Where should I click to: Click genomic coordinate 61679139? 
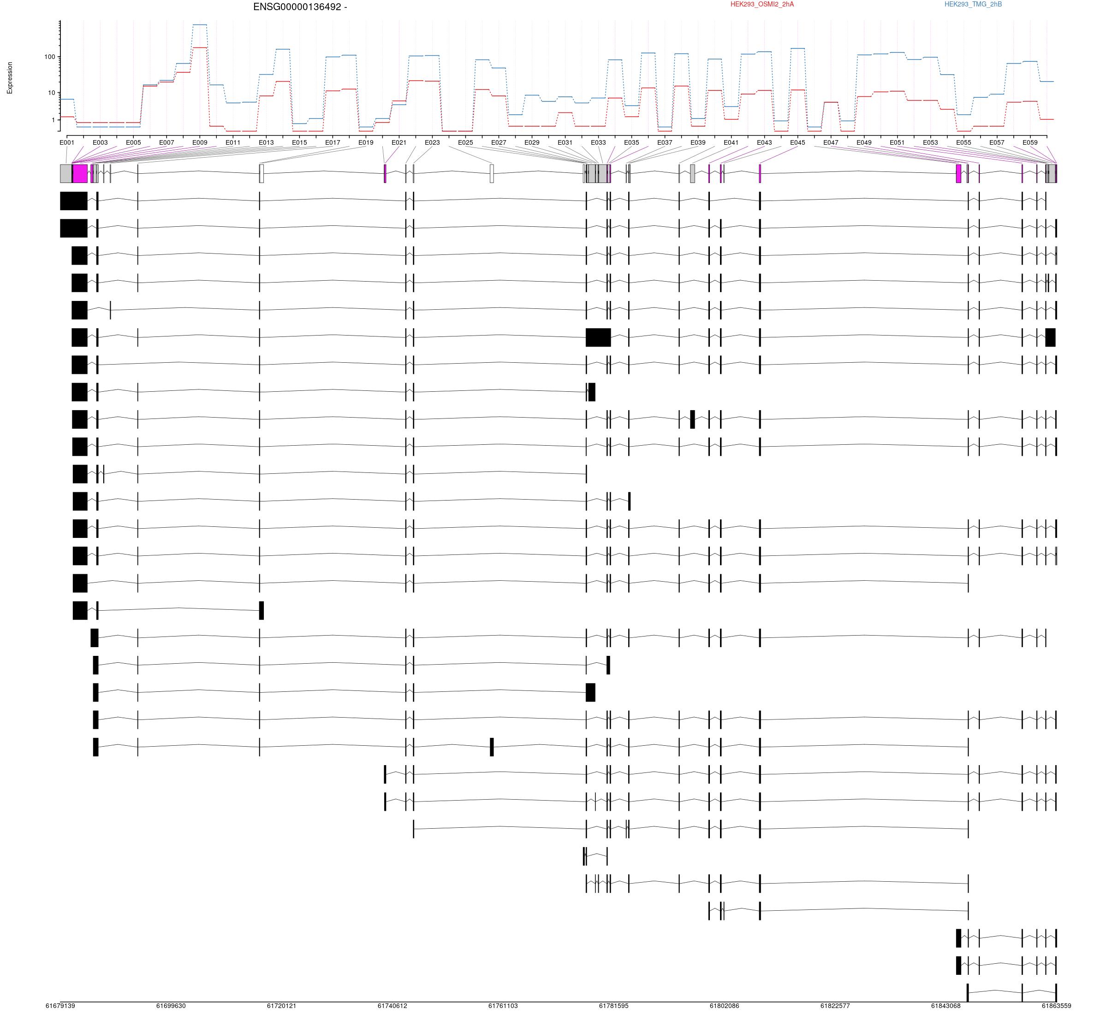click(60, 1006)
